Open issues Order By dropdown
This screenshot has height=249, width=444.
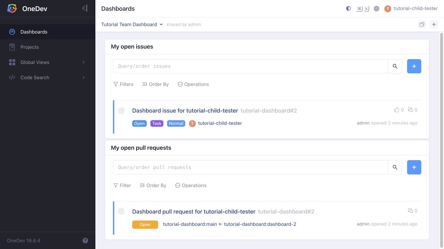[155, 84]
